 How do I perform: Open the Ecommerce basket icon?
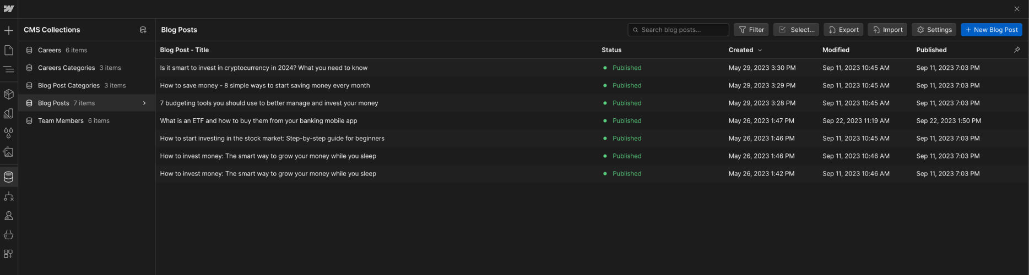(9, 235)
